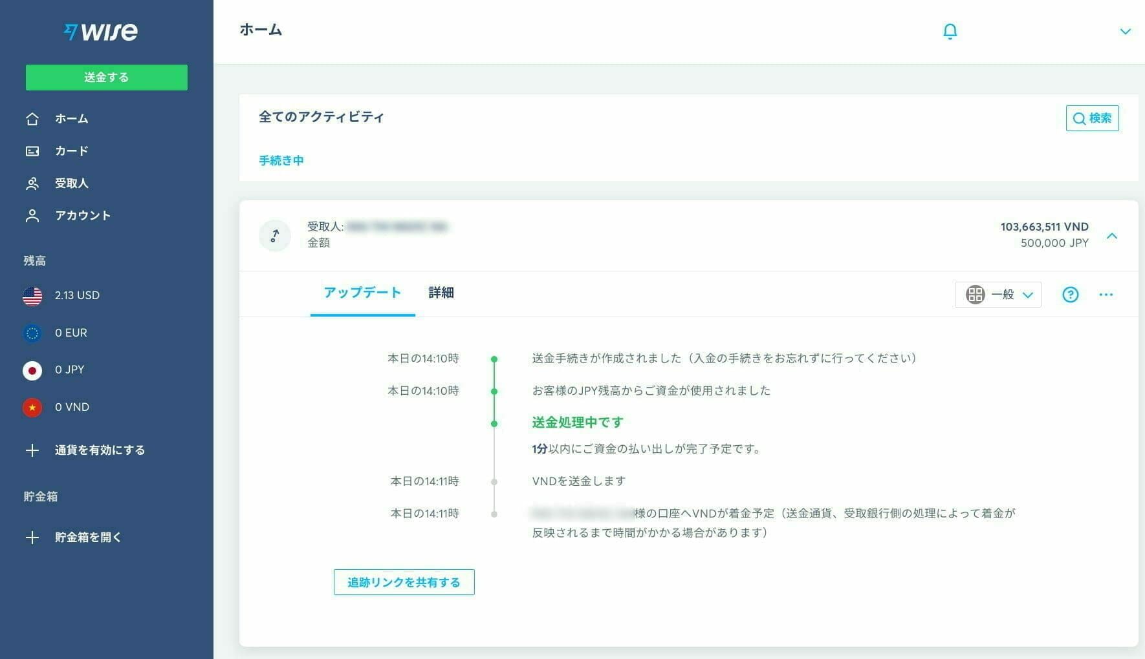This screenshot has height=659, width=1145.
Task: Click the 残高 section label
Action: coord(35,261)
